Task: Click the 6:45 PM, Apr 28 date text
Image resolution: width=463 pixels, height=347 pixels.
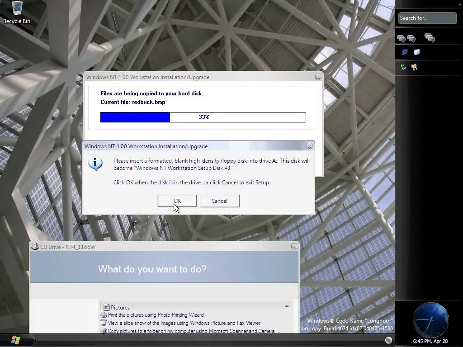Action: coord(430,341)
